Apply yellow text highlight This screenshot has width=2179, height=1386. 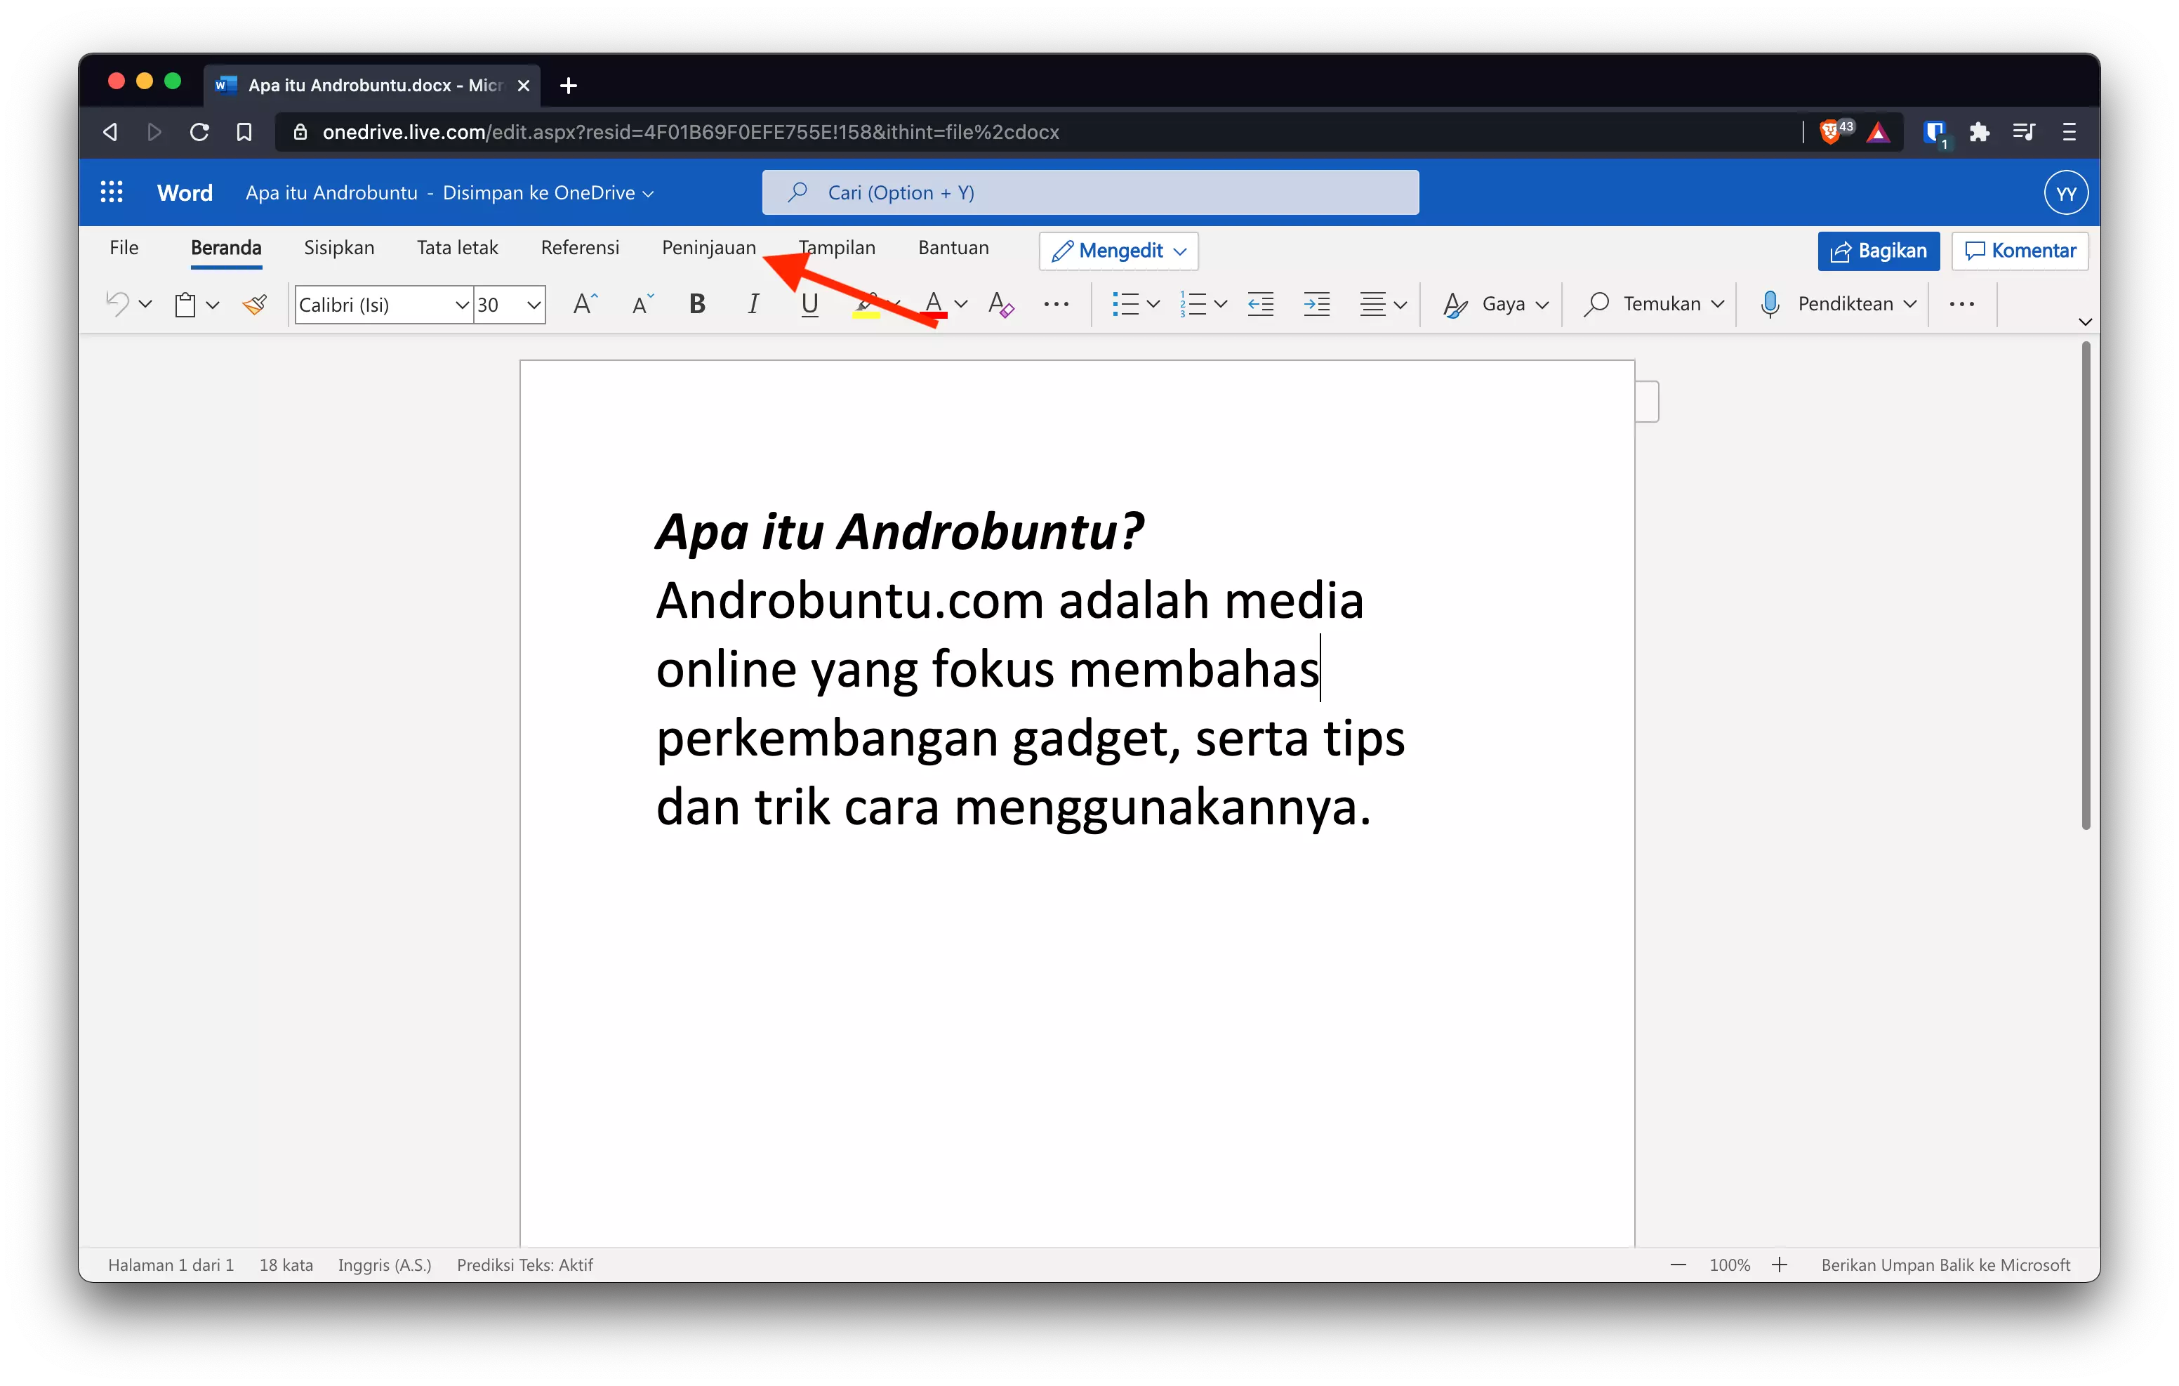[866, 304]
